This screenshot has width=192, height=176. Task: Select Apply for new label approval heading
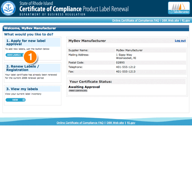26,42
